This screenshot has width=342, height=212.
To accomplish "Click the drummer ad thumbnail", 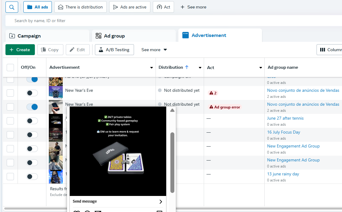I will tap(55, 149).
